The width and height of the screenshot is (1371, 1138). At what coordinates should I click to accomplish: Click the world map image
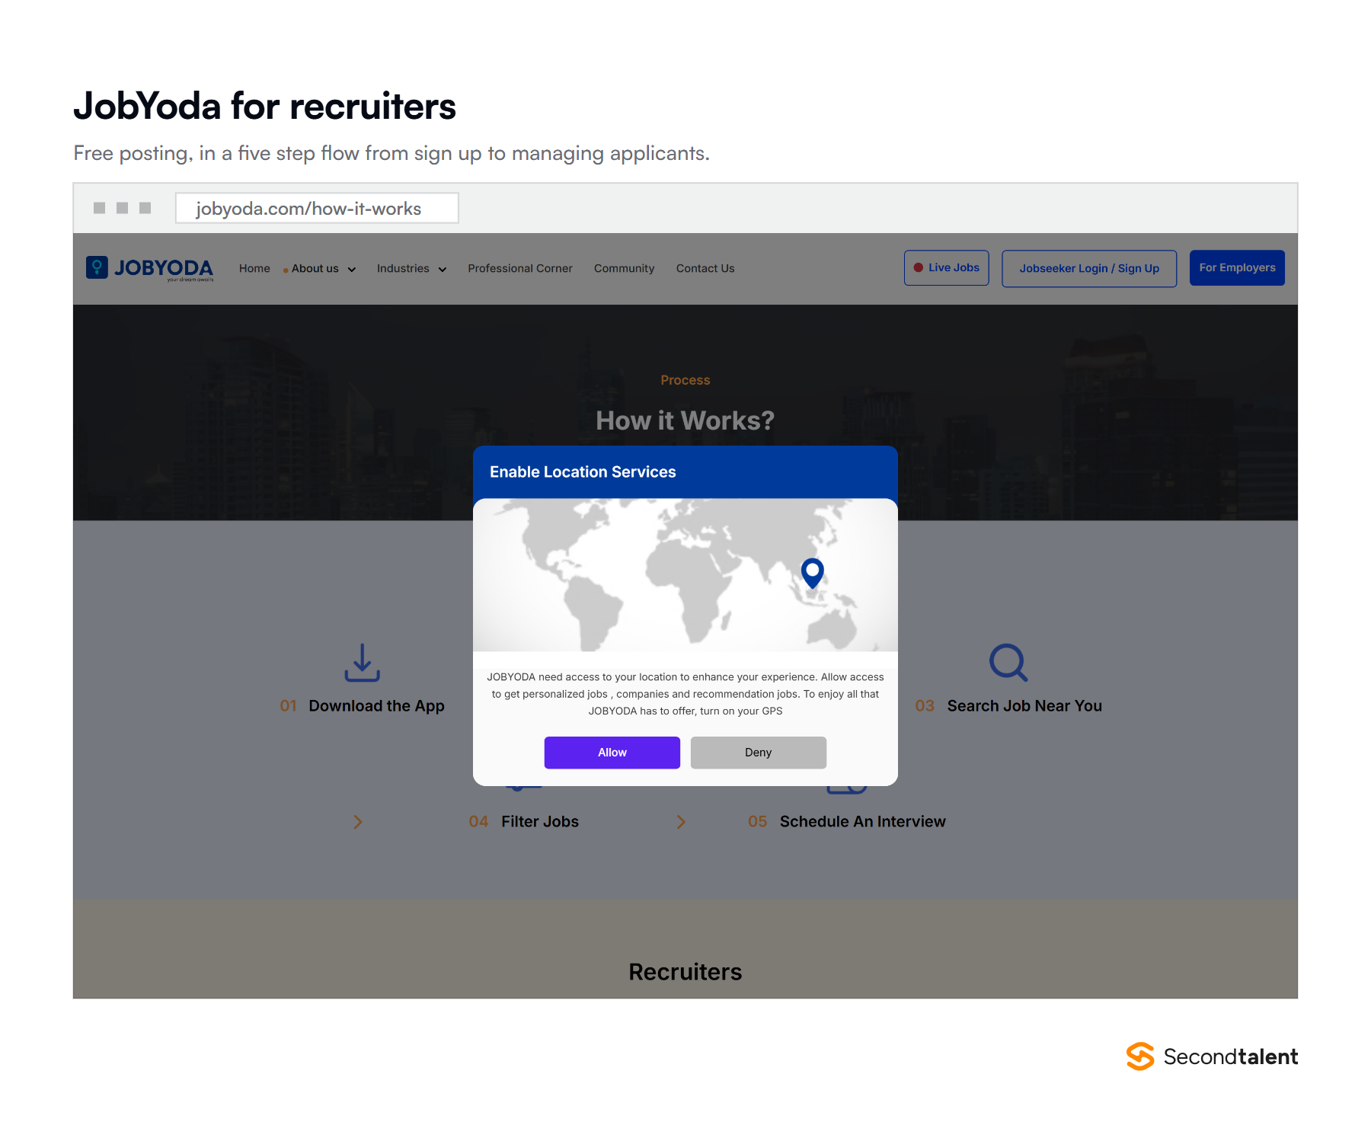pos(685,575)
